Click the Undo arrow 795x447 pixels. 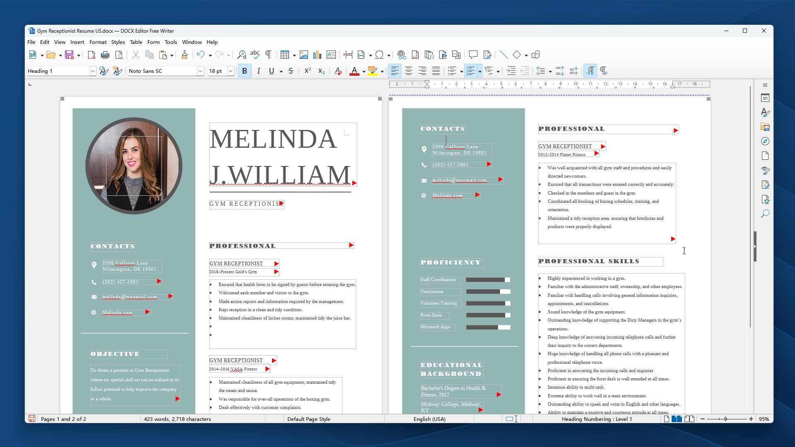(201, 55)
